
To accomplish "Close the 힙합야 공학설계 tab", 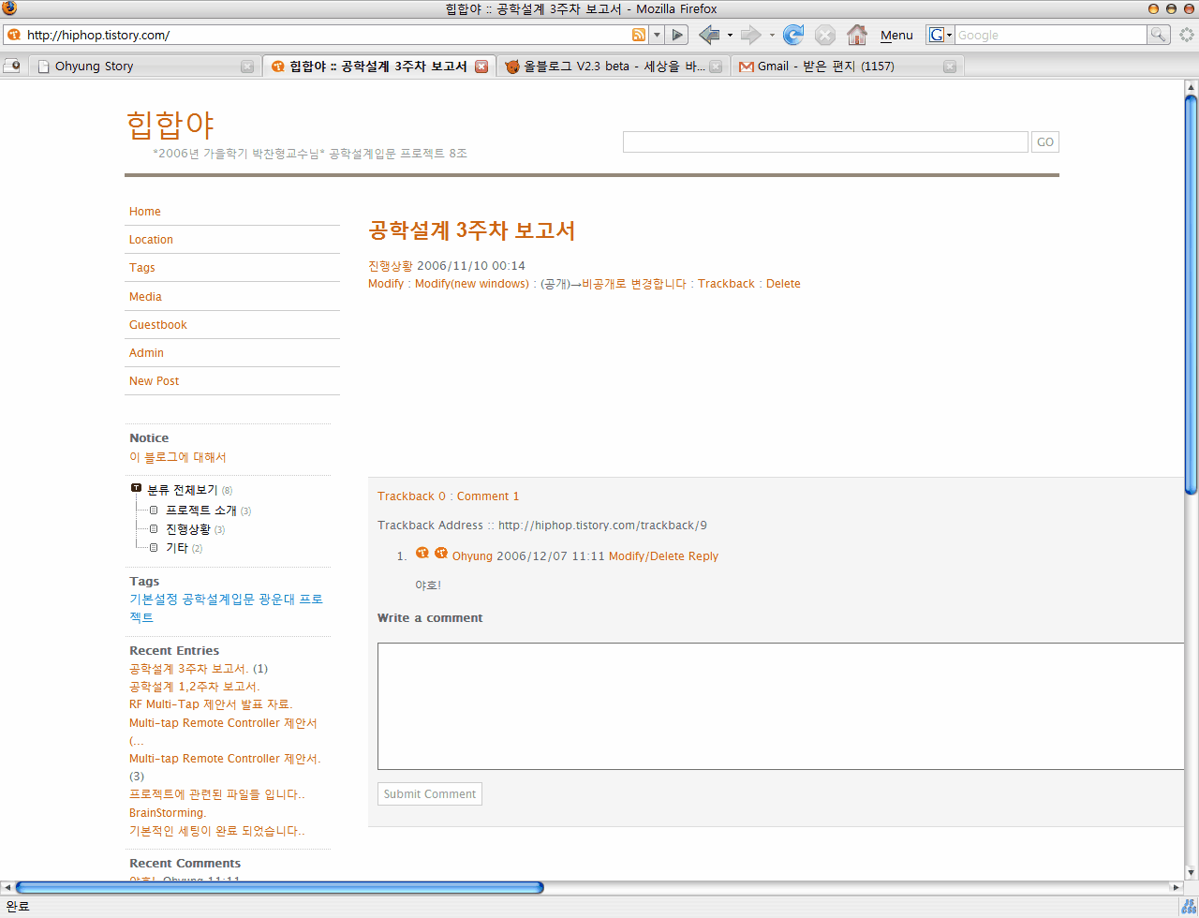I will click(481, 67).
